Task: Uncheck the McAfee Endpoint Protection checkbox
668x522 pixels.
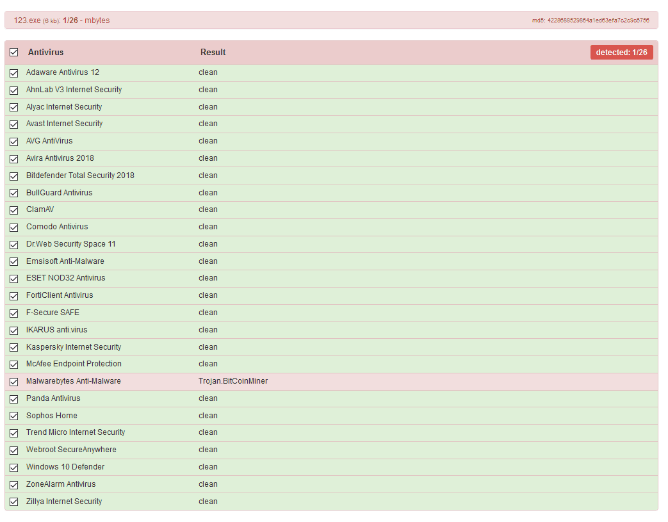Action: [13, 364]
